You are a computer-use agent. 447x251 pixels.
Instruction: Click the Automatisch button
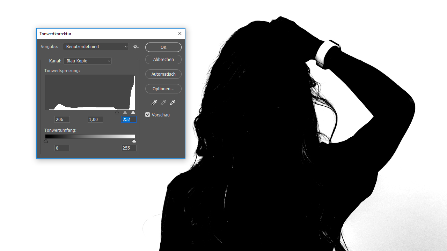(x=163, y=74)
